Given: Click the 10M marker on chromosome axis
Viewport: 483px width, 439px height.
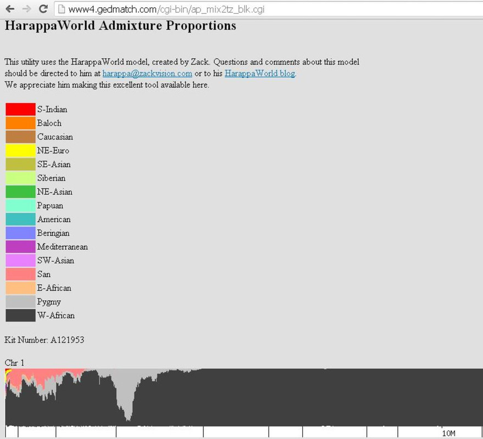Looking at the screenshot, I should pos(448,433).
